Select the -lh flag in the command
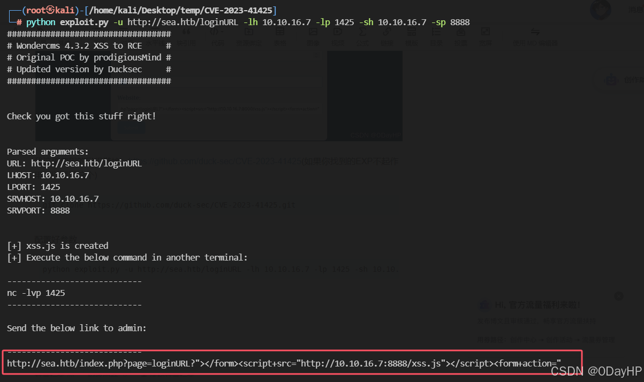644x382 pixels. tap(250, 22)
